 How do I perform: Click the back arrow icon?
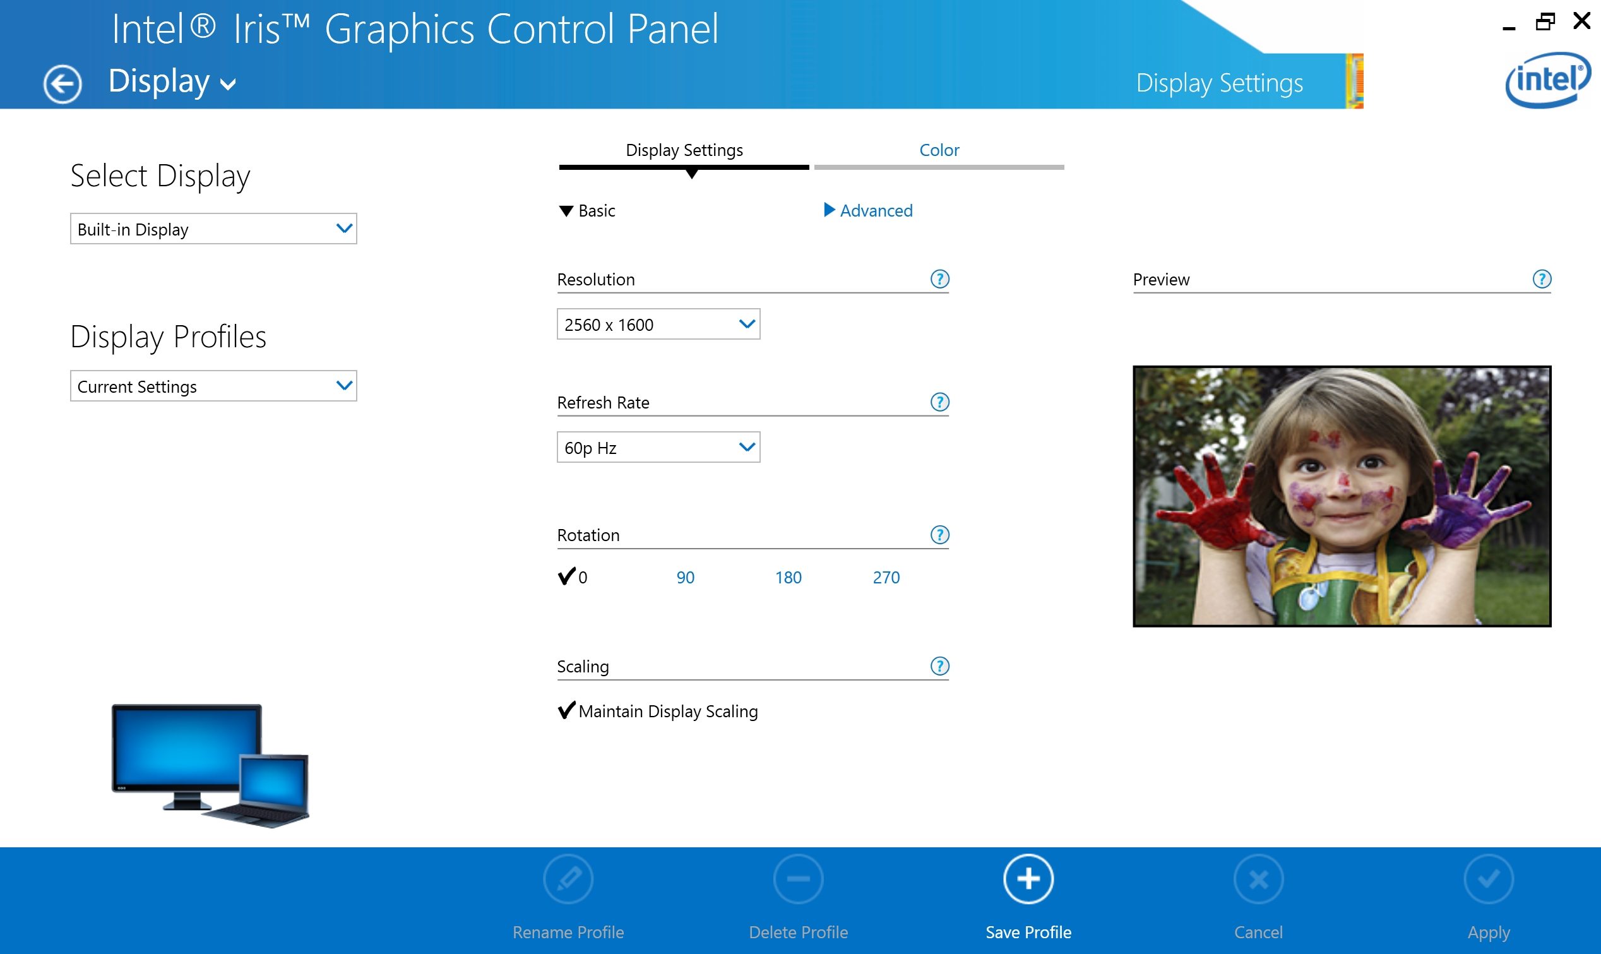point(62,83)
